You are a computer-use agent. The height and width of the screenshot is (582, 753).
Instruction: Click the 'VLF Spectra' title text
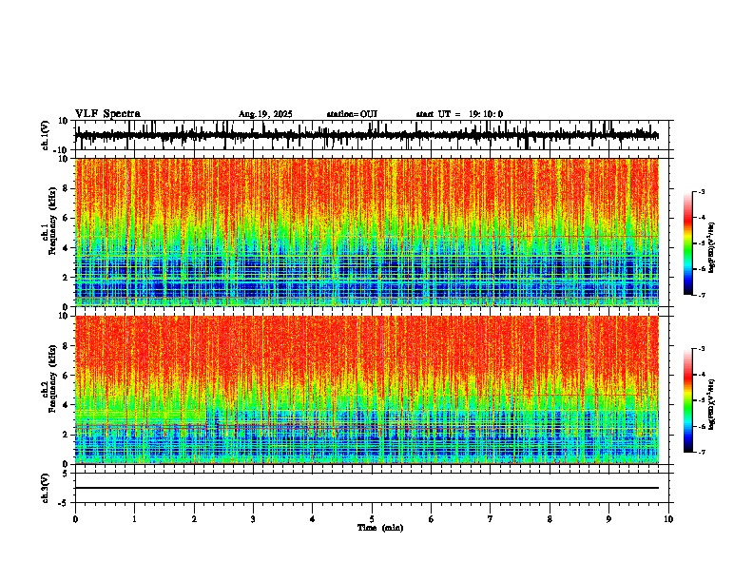click(107, 114)
